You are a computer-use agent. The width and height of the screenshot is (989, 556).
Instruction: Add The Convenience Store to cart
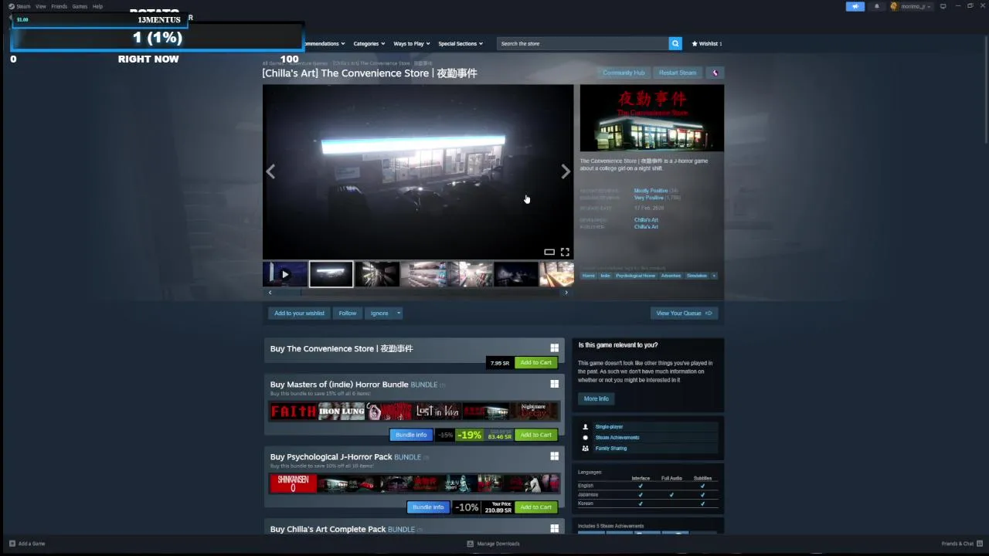point(535,362)
